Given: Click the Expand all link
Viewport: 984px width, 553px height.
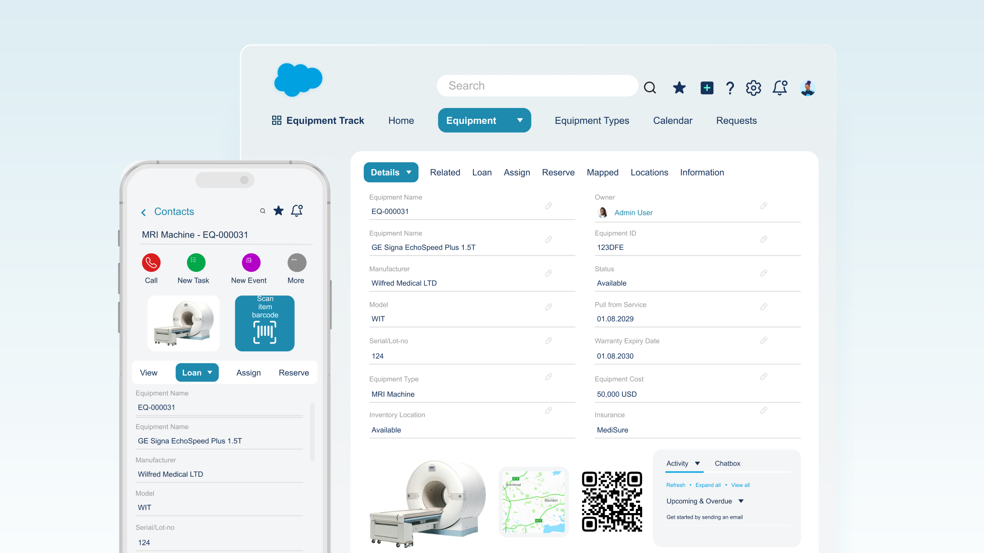Looking at the screenshot, I should [x=708, y=485].
